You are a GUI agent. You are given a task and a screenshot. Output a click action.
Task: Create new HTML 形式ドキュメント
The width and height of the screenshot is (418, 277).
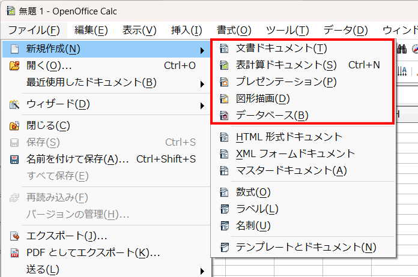pyautogui.click(x=303, y=137)
